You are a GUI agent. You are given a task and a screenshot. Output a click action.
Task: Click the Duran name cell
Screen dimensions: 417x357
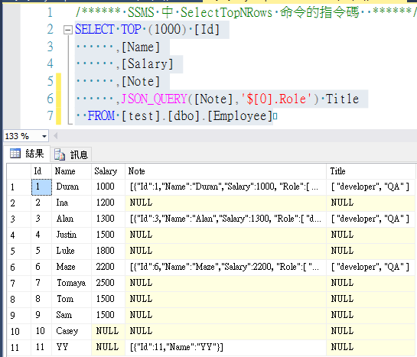click(71, 187)
